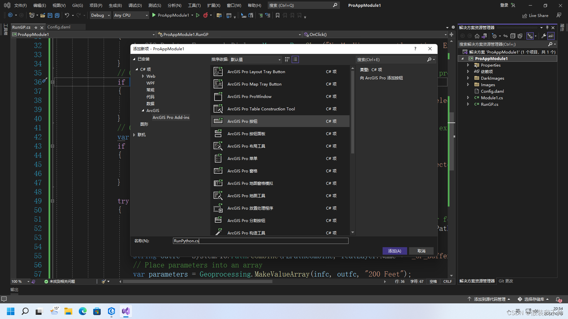Click the 名称 name input field
Viewport: 568px width, 319px height.
coord(261,241)
